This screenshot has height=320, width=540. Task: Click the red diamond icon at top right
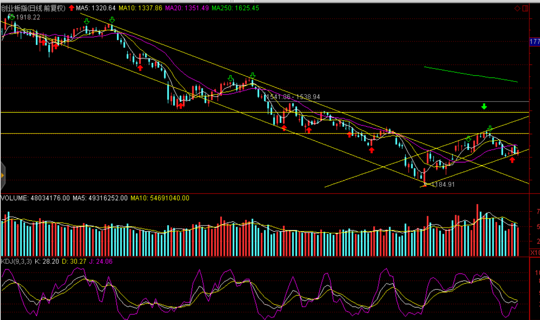click(517, 8)
